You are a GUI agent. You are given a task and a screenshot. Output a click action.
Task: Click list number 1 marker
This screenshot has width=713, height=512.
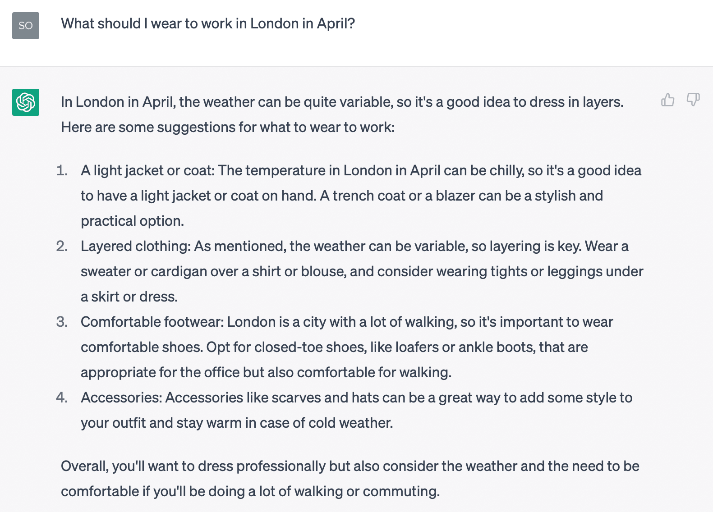click(62, 170)
